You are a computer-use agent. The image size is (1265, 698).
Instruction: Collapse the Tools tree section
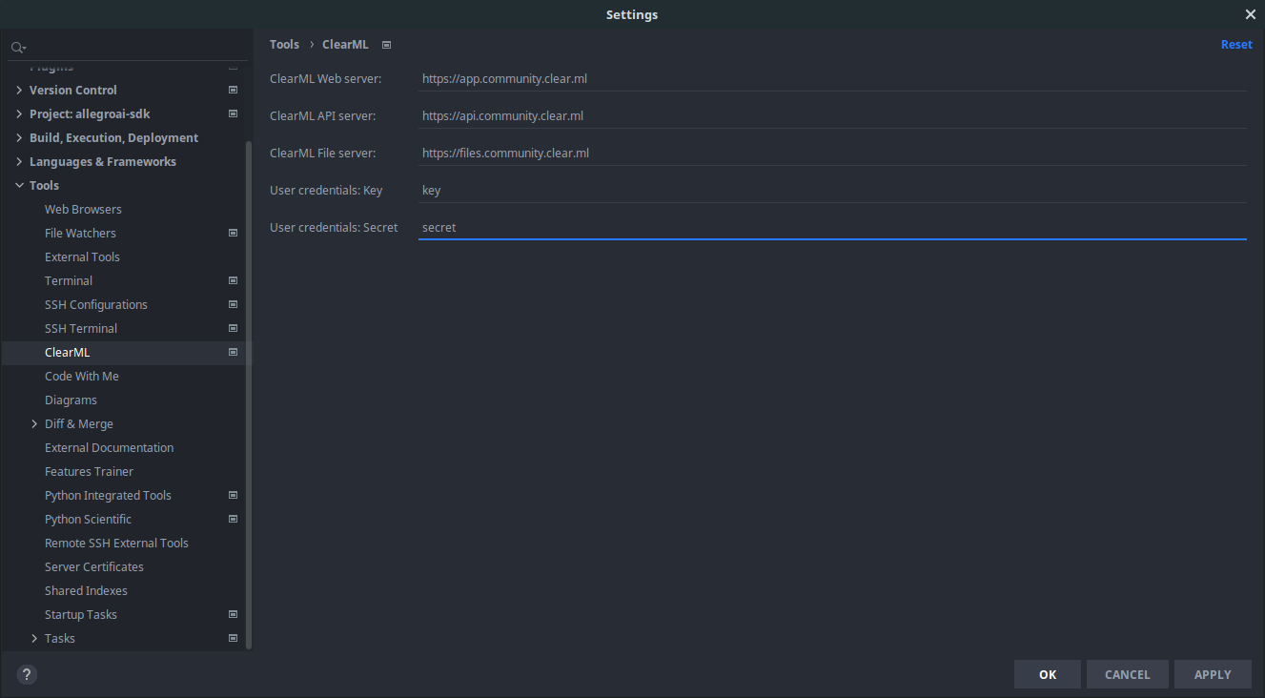[19, 185]
